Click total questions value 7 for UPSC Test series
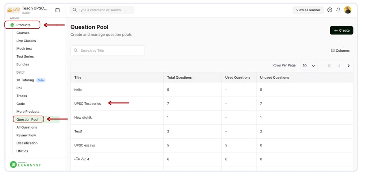This screenshot has width=367, height=175. (168, 104)
